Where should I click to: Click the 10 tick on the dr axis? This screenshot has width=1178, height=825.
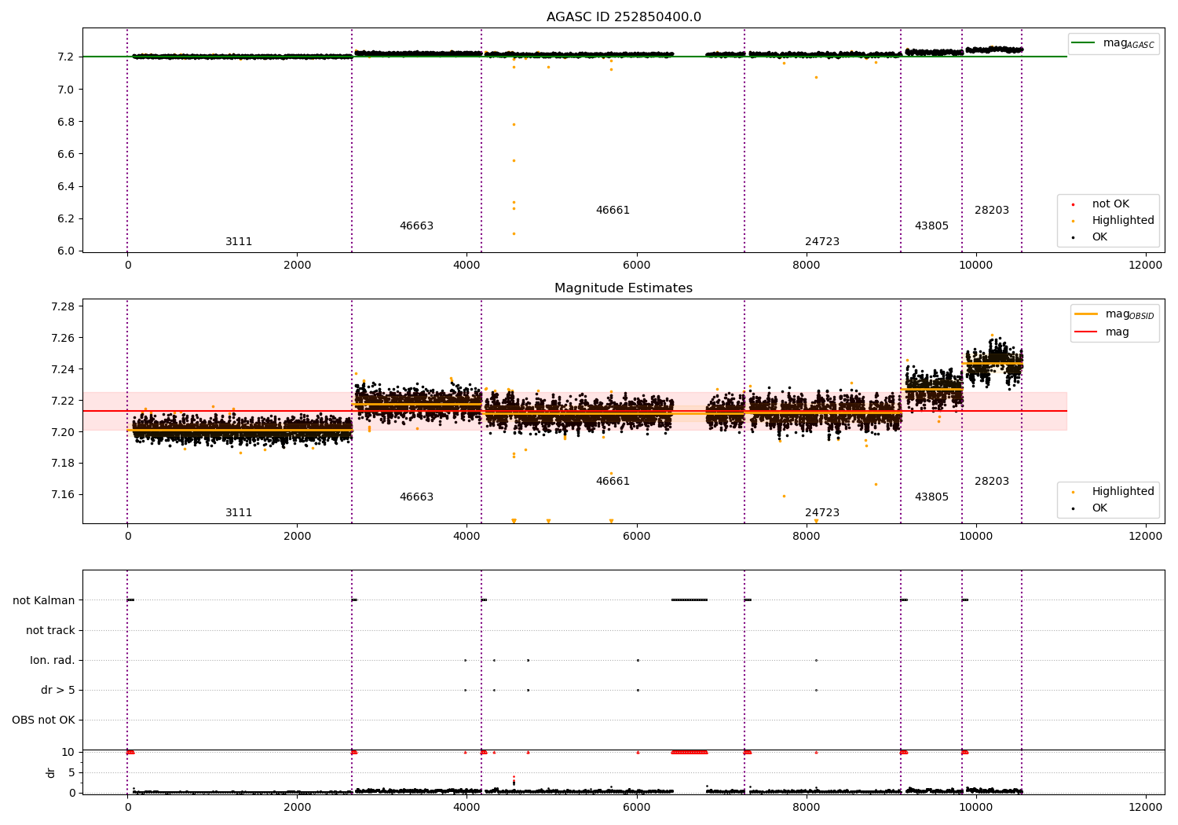pos(68,752)
